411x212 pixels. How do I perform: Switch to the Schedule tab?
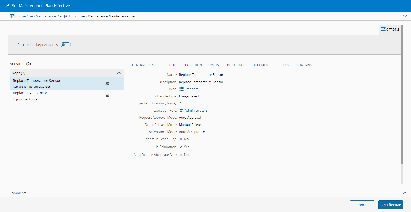(169, 65)
